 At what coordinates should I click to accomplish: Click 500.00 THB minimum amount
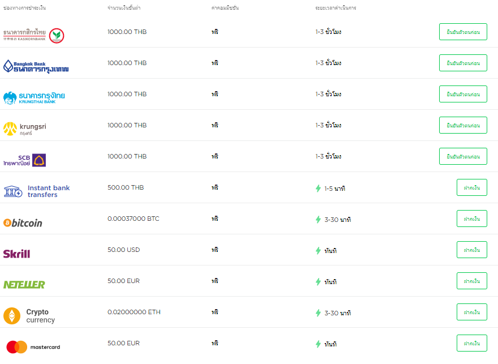click(126, 187)
